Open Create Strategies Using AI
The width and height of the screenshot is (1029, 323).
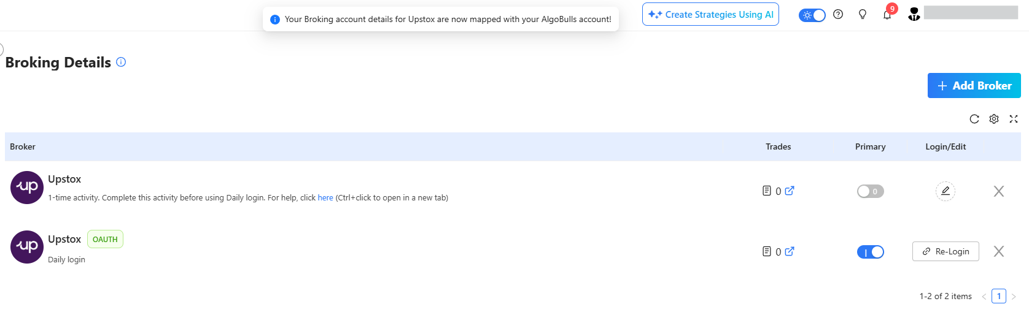tap(710, 14)
